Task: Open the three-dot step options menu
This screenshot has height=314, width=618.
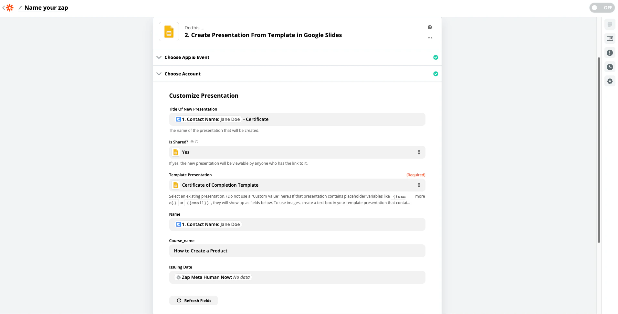Action: click(430, 38)
